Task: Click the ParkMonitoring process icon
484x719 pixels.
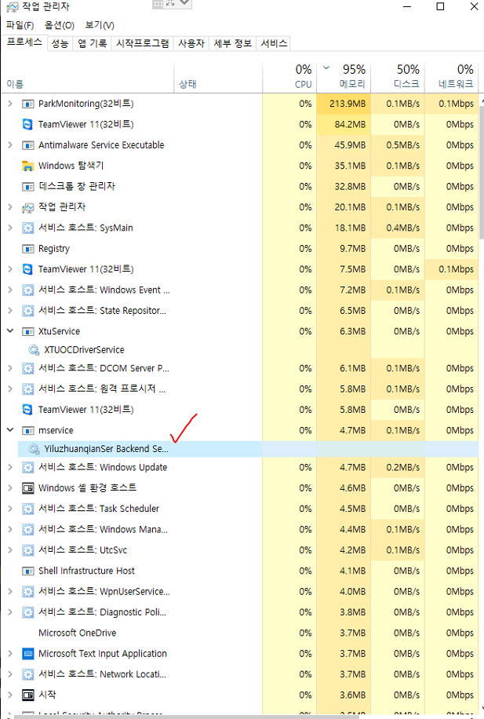Action: point(28,104)
